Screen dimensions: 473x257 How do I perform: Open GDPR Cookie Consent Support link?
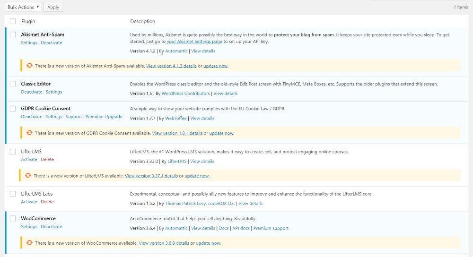74,116
